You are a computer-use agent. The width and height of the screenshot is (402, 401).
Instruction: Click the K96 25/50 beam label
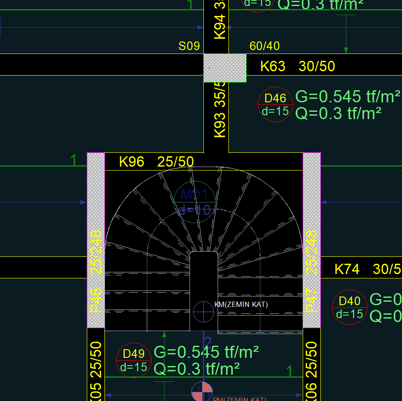pos(156,162)
